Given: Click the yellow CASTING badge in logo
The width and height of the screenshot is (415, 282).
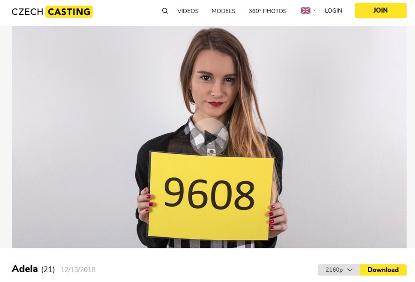Looking at the screenshot, I should [x=69, y=12].
